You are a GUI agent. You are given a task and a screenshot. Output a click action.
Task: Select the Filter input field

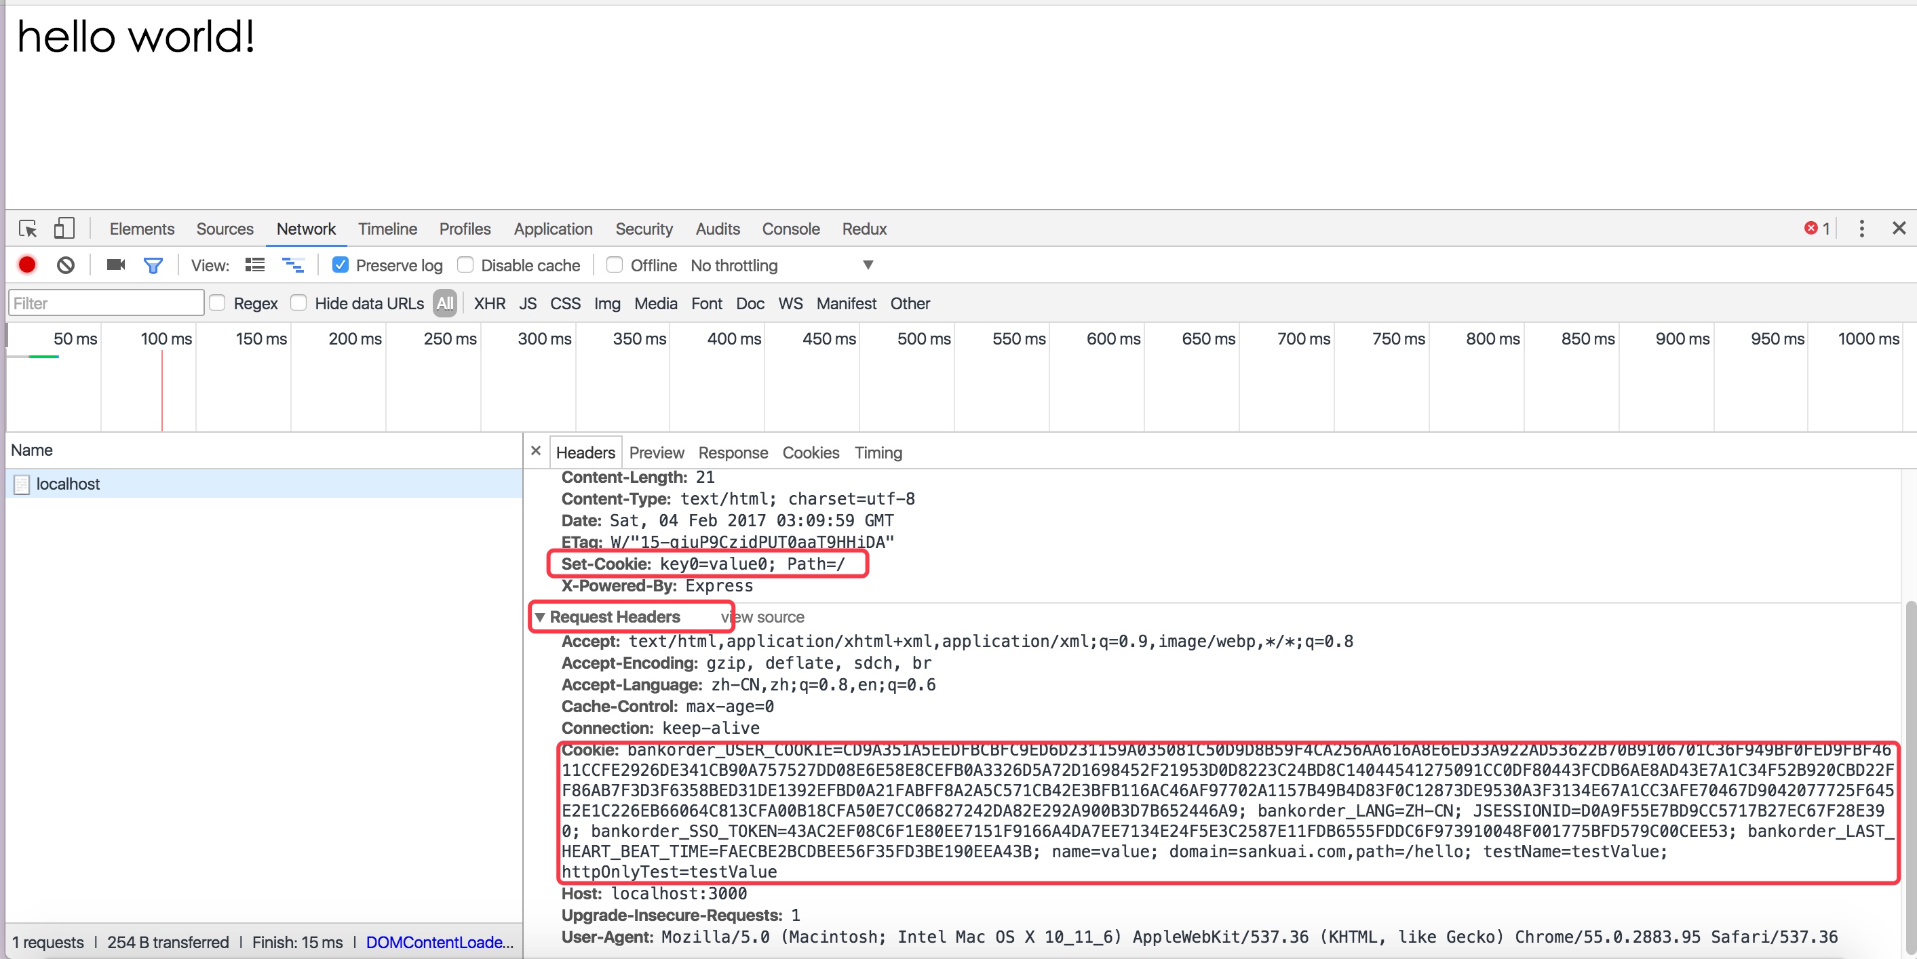click(106, 302)
